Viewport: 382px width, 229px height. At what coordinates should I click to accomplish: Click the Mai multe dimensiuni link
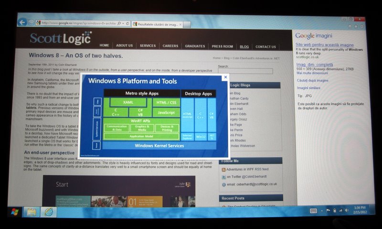312,73
